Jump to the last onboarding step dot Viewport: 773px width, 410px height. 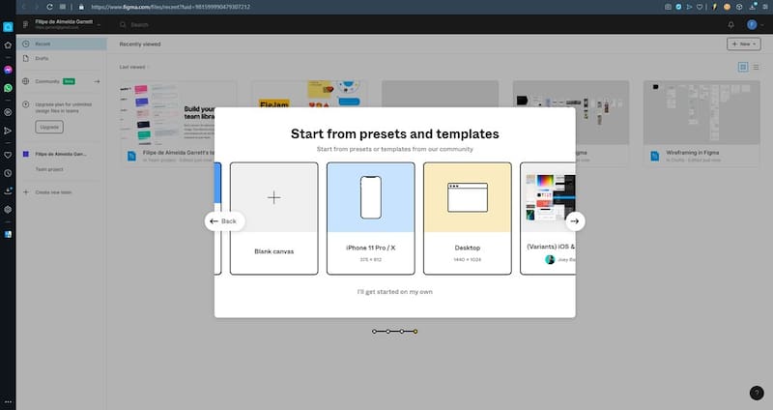pyautogui.click(x=415, y=332)
